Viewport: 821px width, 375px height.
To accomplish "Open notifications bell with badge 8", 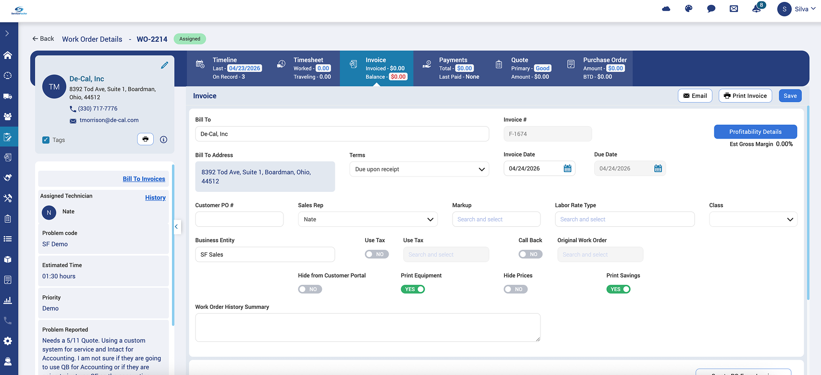I will click(x=757, y=8).
